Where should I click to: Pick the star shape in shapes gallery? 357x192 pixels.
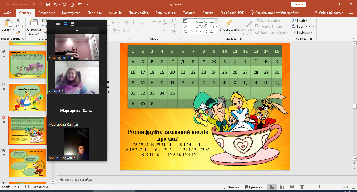click(x=212, y=32)
